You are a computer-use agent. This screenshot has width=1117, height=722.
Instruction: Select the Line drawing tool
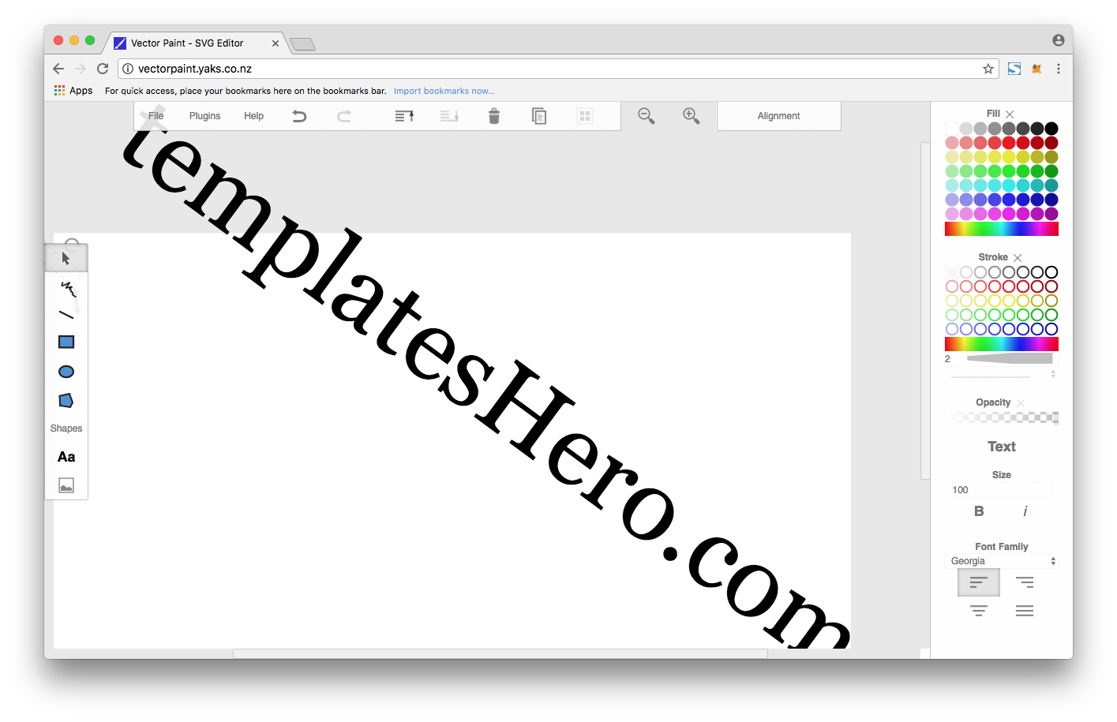pos(66,314)
